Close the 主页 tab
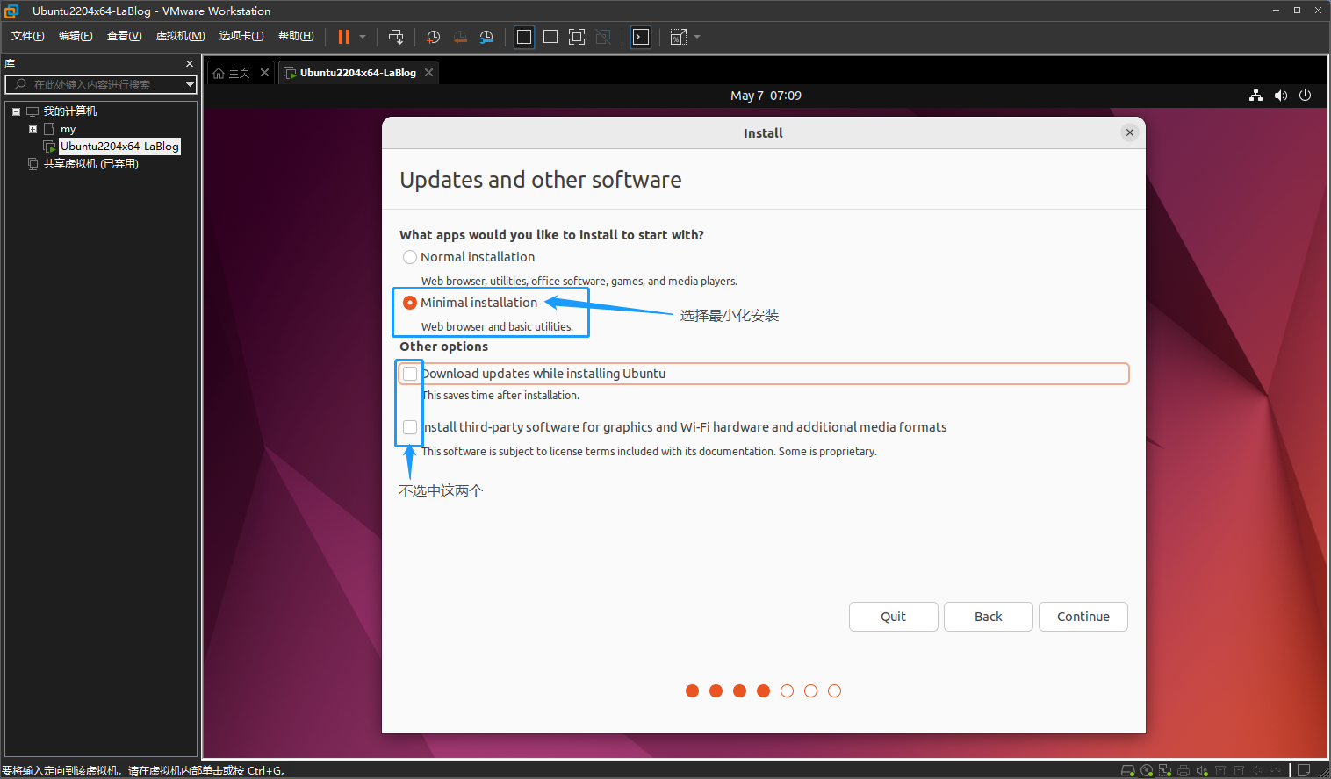 click(264, 73)
